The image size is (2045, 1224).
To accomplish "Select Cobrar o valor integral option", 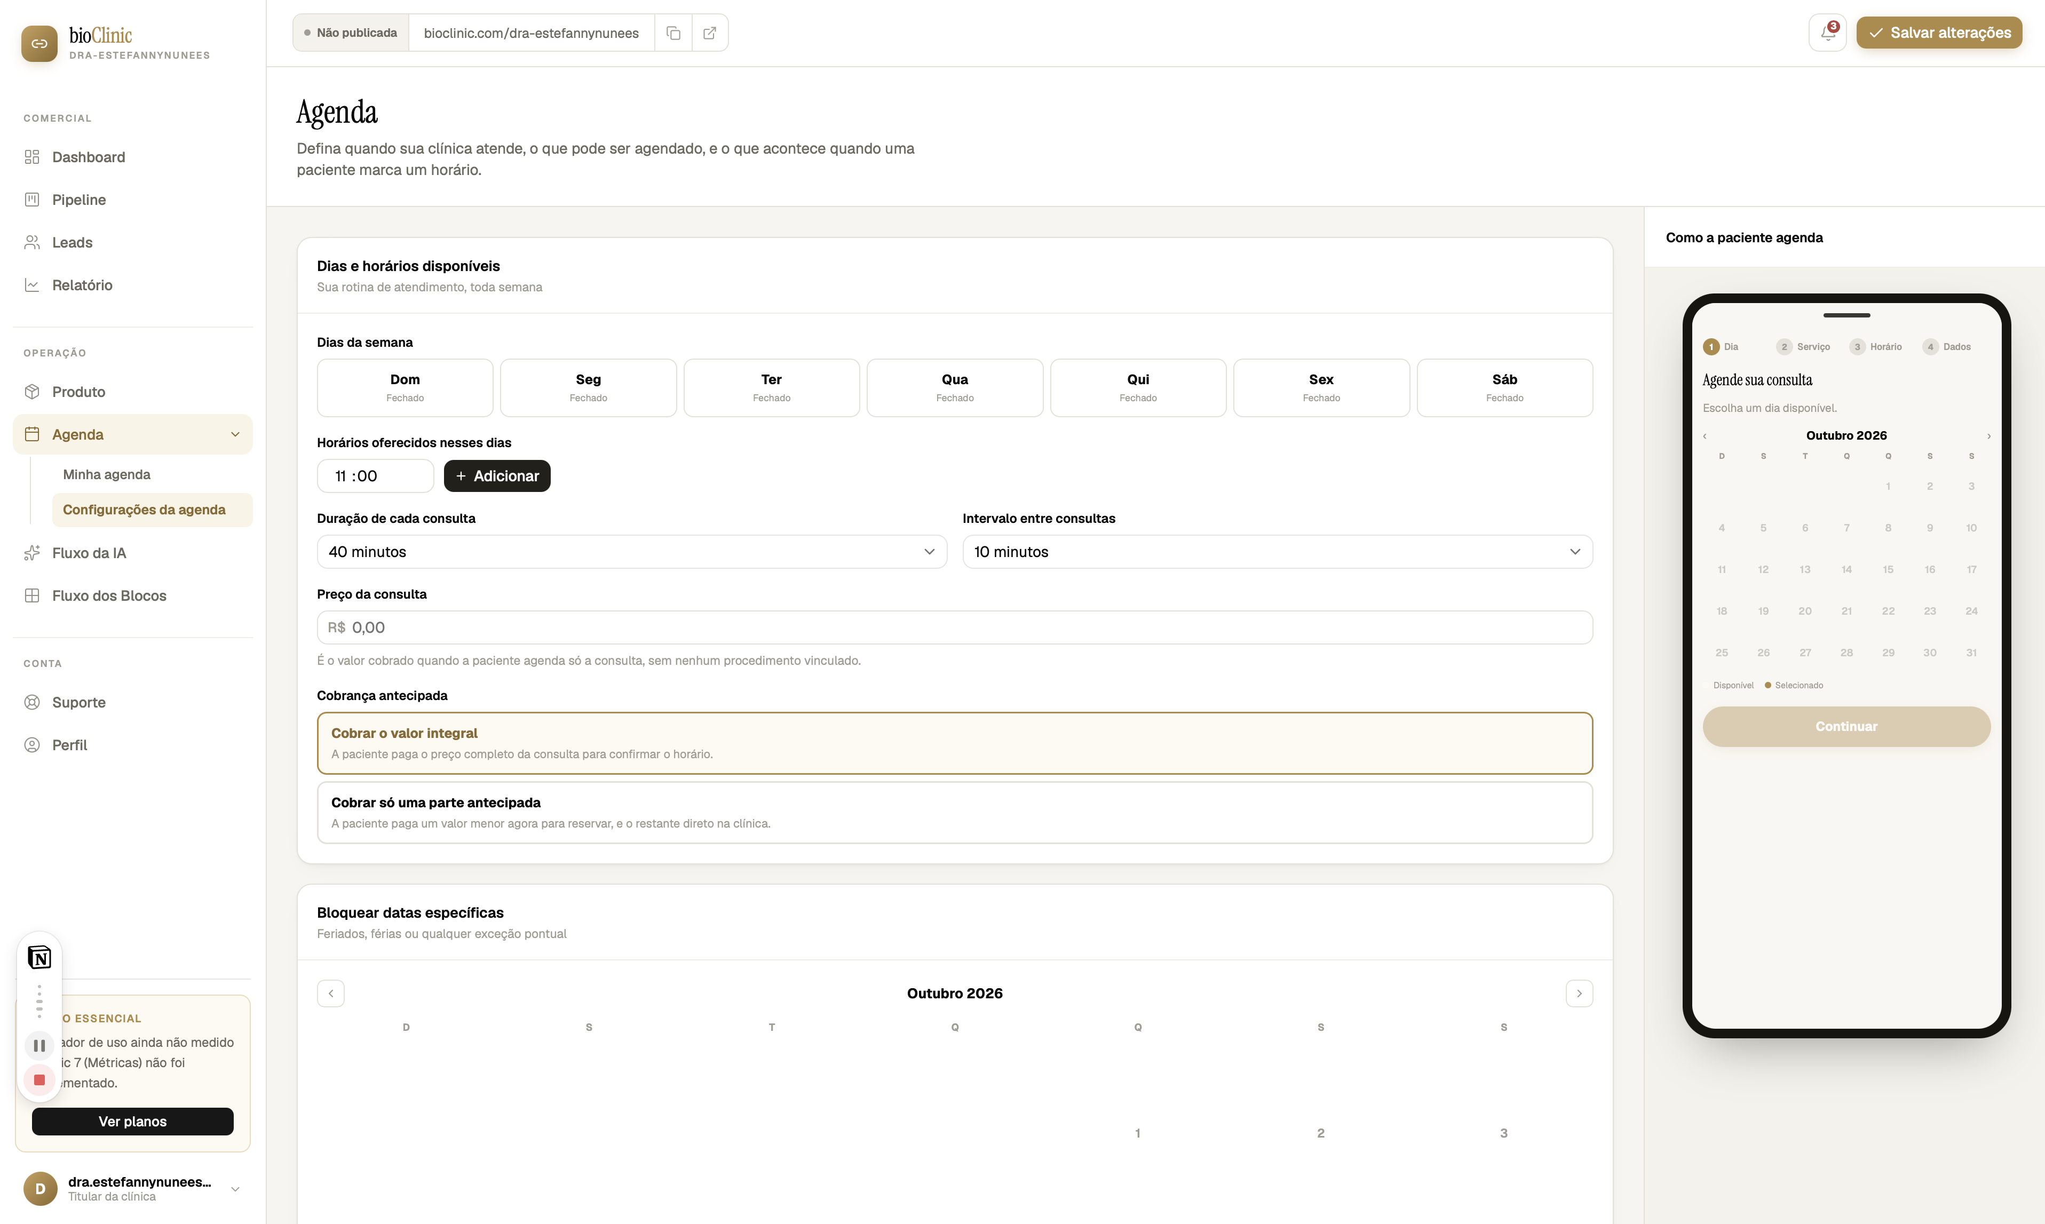I will tap(954, 743).
